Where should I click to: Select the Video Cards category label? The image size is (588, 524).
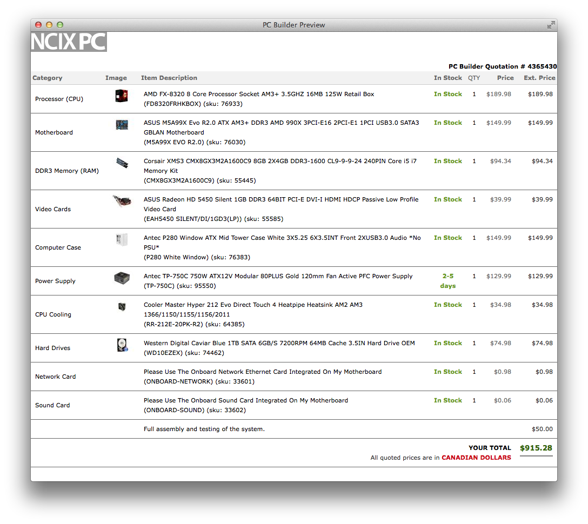click(x=53, y=209)
